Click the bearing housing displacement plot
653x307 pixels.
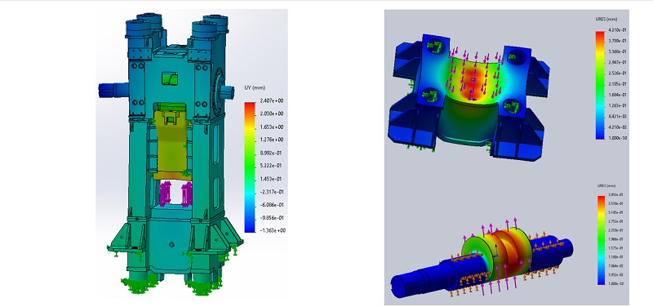coord(469,97)
